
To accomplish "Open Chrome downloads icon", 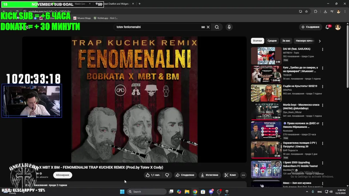I will [325, 11].
